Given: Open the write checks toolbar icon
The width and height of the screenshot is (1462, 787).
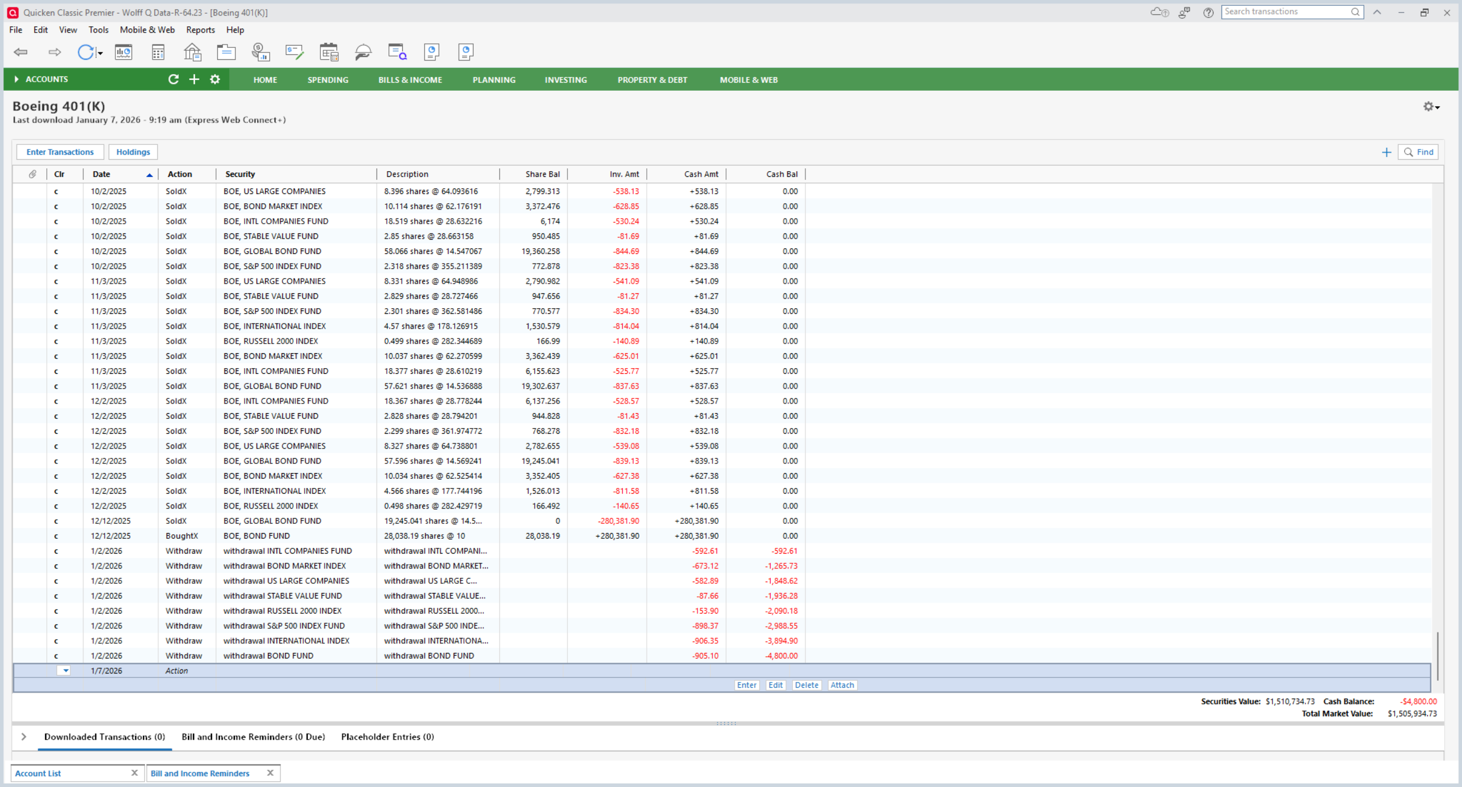Looking at the screenshot, I should [x=294, y=52].
